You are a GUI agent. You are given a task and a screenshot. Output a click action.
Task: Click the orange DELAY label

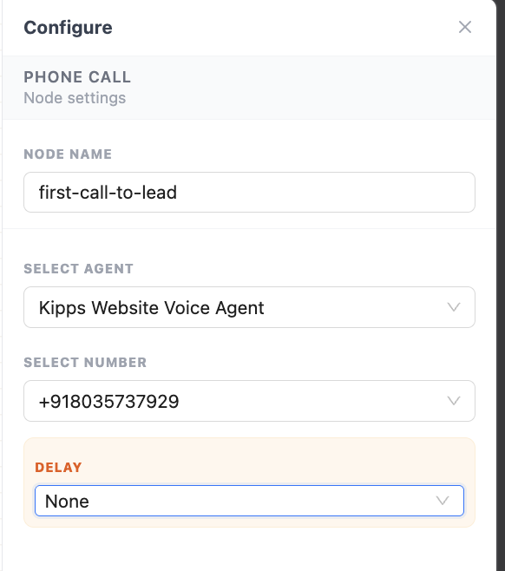59,467
